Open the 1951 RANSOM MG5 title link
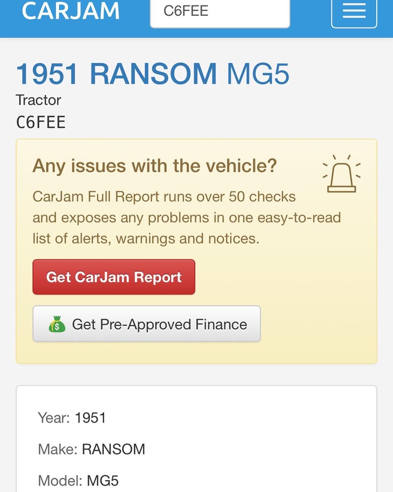This screenshot has width=393, height=492. point(152,74)
